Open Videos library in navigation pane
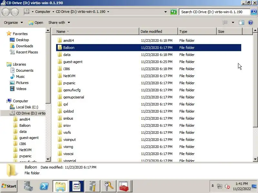Viewport: 258px width, 193px height. 18,89
